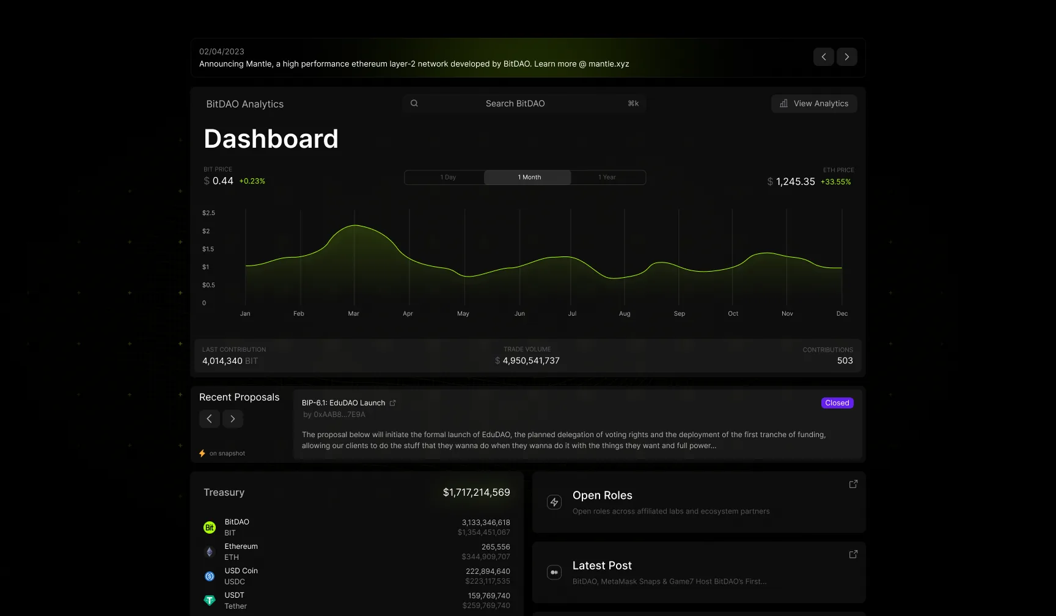Show the next recent proposal
This screenshot has height=616, width=1056.
233,419
